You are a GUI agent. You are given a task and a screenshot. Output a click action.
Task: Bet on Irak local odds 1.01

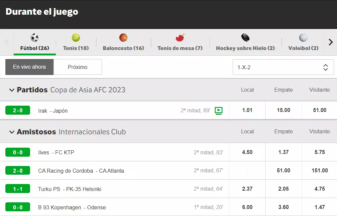[247, 110]
